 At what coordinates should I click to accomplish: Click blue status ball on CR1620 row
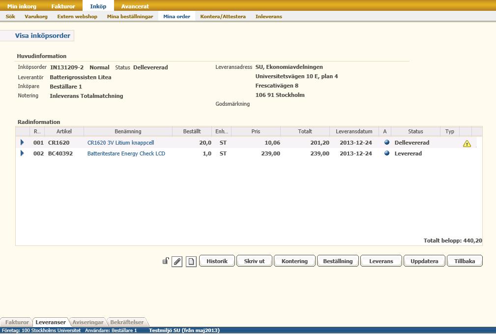click(386, 143)
